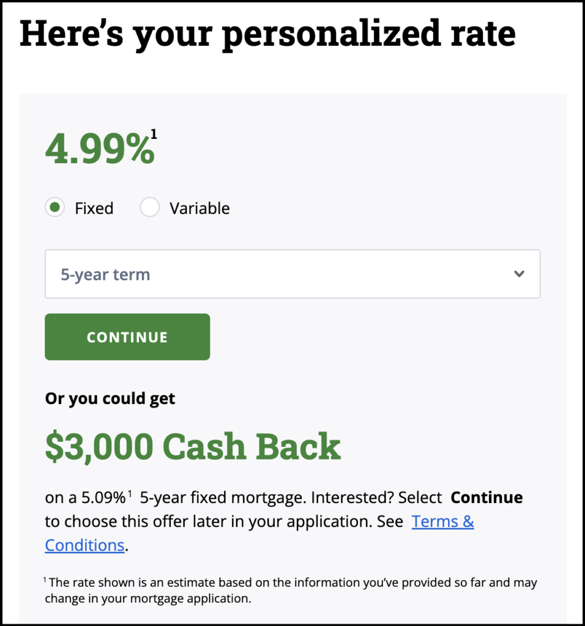Click the 5.09% rate in offer description
The height and width of the screenshot is (626, 585).
(103, 498)
